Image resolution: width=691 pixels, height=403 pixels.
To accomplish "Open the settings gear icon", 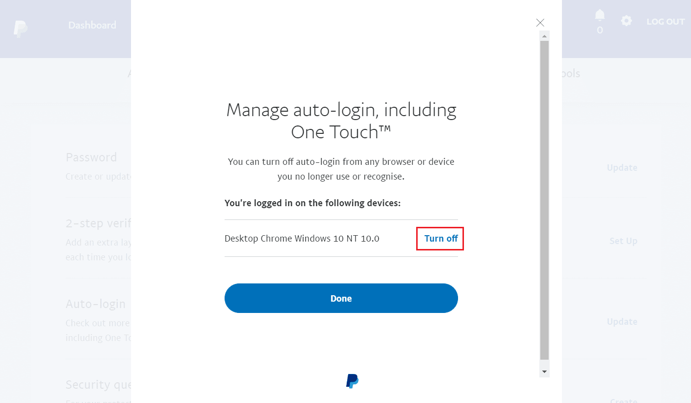I will [626, 21].
